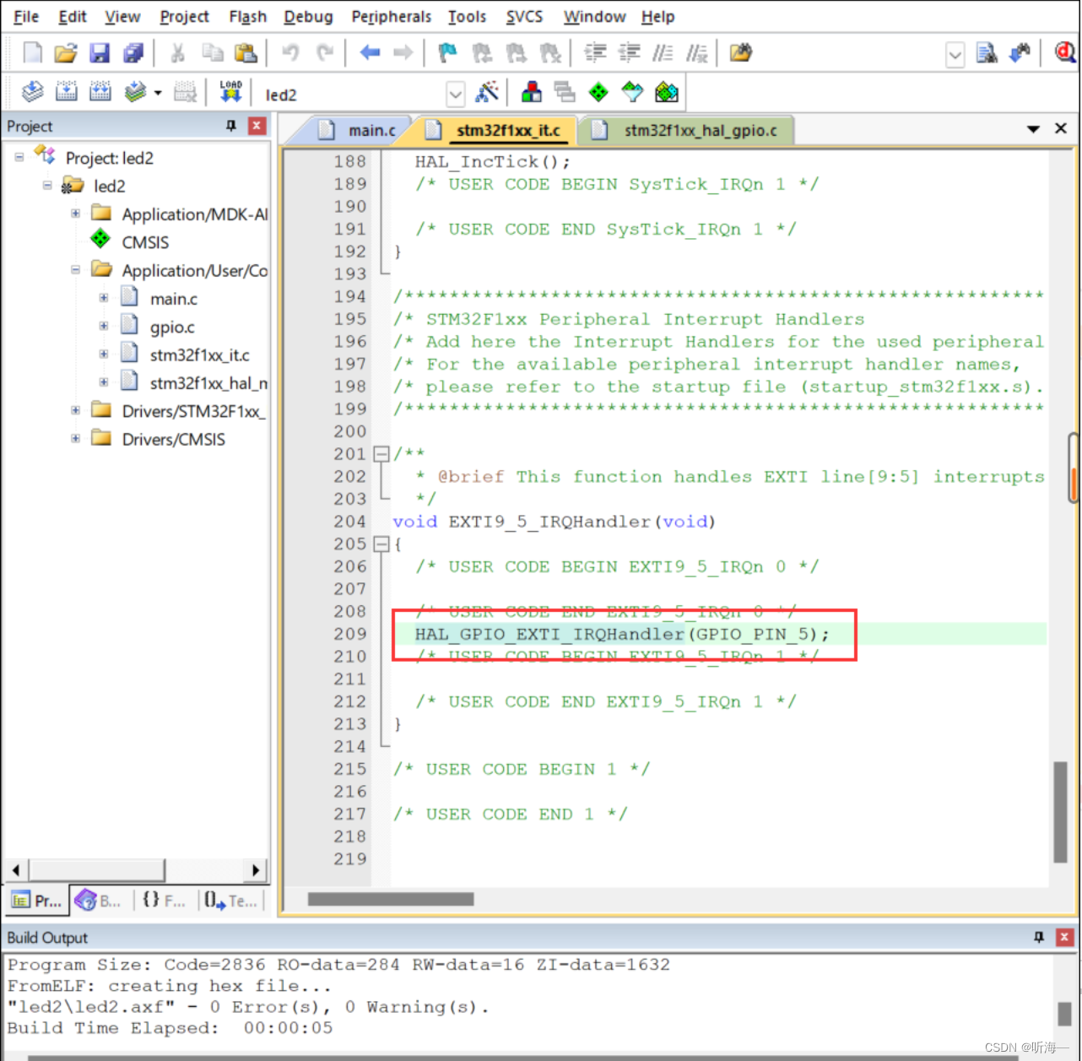Screen dimensions: 1082x1061
Task: Click the Indent selection icon
Action: tap(596, 52)
